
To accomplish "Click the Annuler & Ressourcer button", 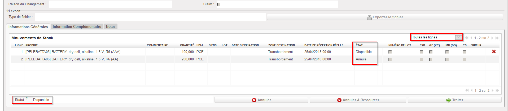I will tap(358, 100).
